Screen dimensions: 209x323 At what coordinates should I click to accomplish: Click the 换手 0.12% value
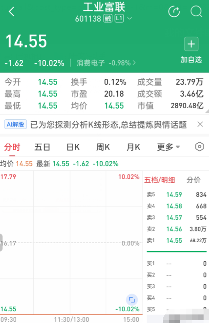point(115,82)
